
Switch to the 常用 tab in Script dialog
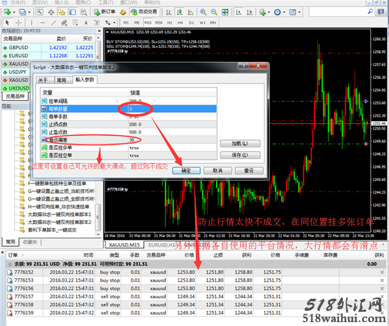(61, 80)
